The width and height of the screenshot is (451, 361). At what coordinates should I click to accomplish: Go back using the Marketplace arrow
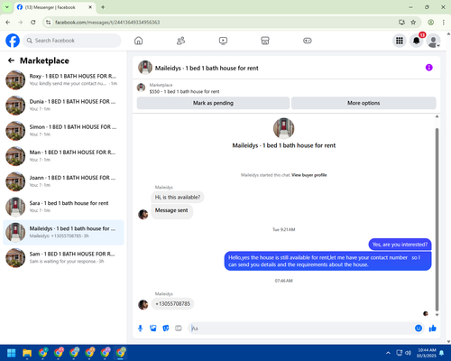click(x=11, y=60)
